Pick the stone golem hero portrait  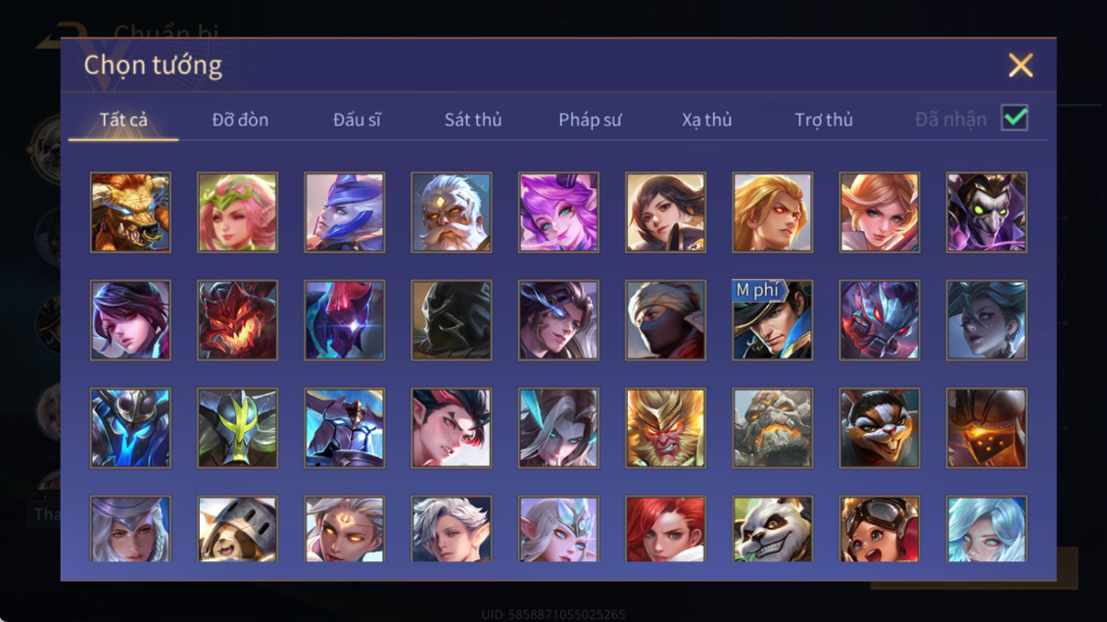[x=772, y=428]
